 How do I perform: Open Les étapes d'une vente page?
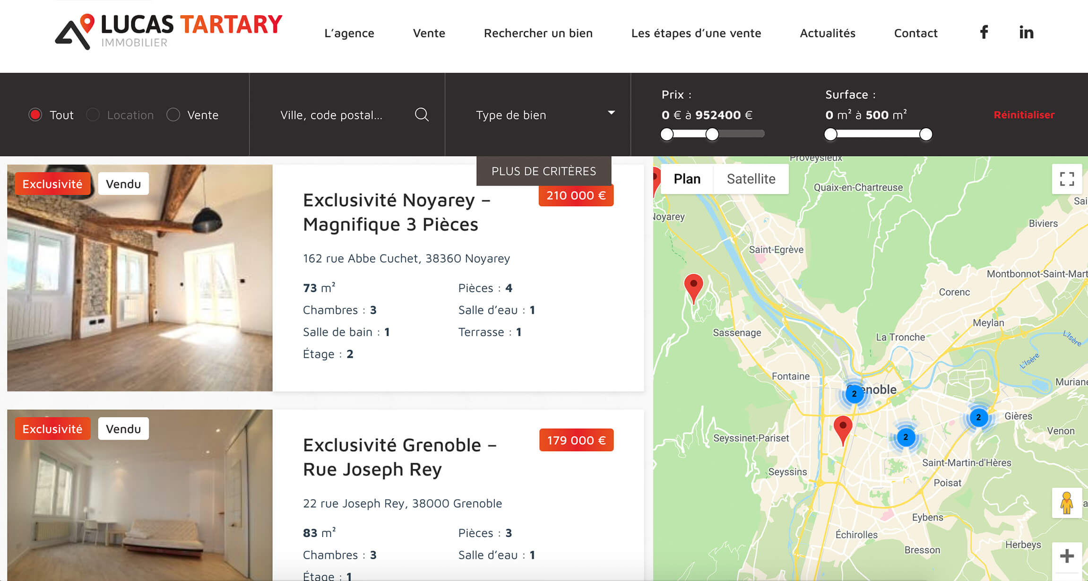696,33
